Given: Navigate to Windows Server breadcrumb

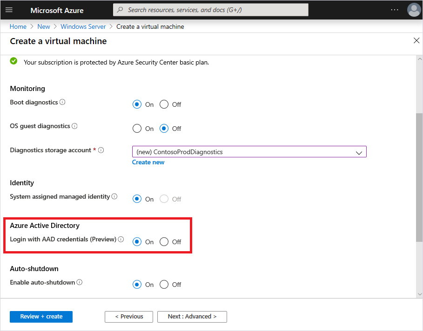Looking at the screenshot, I should coord(83,26).
